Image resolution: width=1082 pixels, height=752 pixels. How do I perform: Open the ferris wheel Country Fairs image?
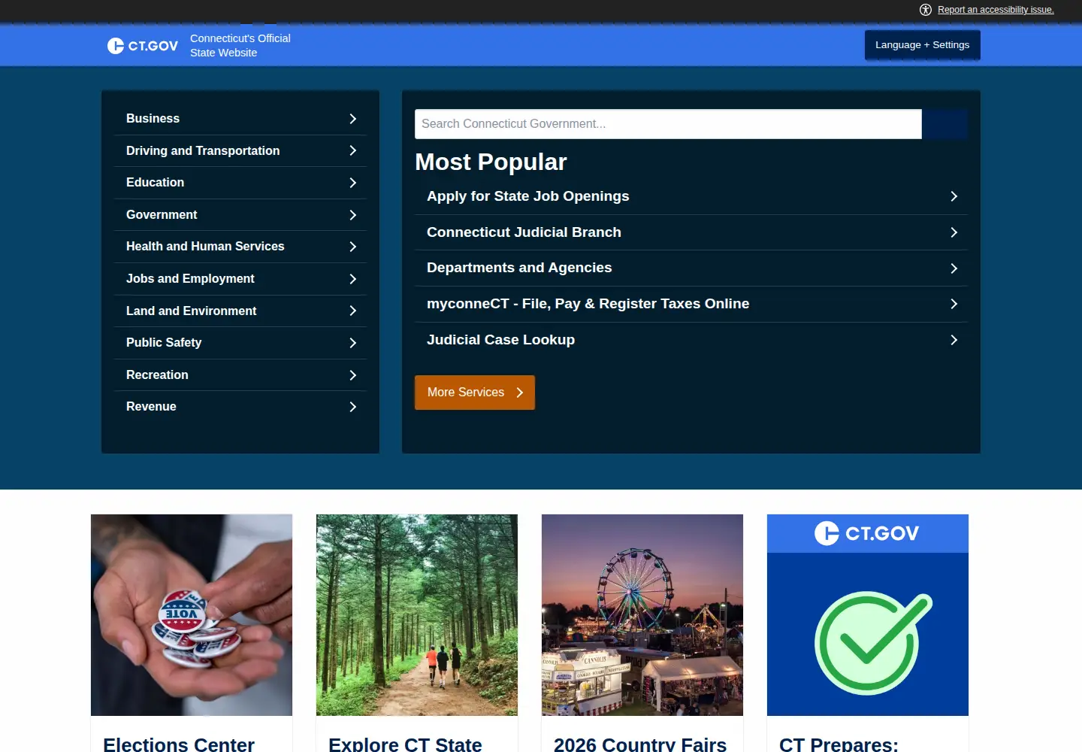click(x=642, y=615)
